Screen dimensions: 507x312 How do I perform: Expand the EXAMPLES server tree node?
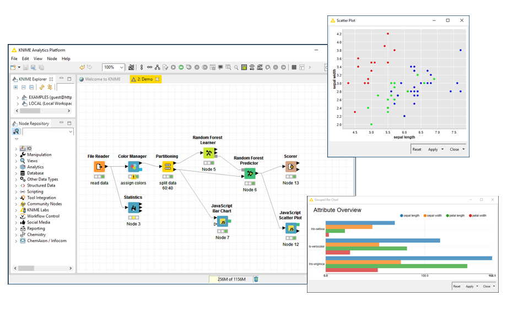(18, 97)
